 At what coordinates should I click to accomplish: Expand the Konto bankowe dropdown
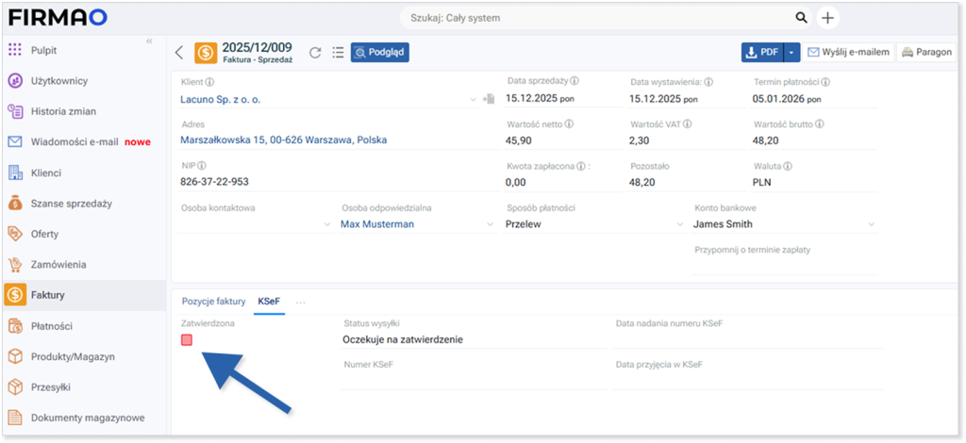click(872, 224)
